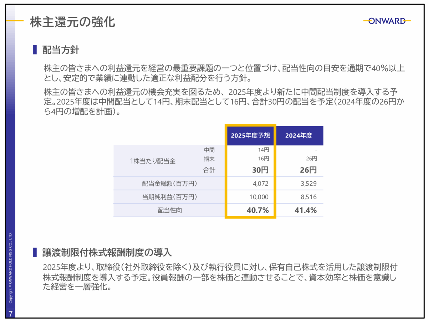This screenshot has width=428, height=320.
Task: Select the 14円 interim dividend cell
Action: [263, 150]
